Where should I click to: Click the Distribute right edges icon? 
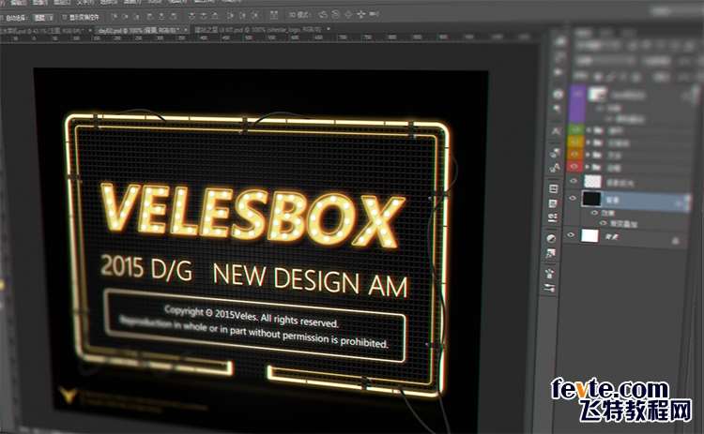pyautogui.click(x=255, y=16)
